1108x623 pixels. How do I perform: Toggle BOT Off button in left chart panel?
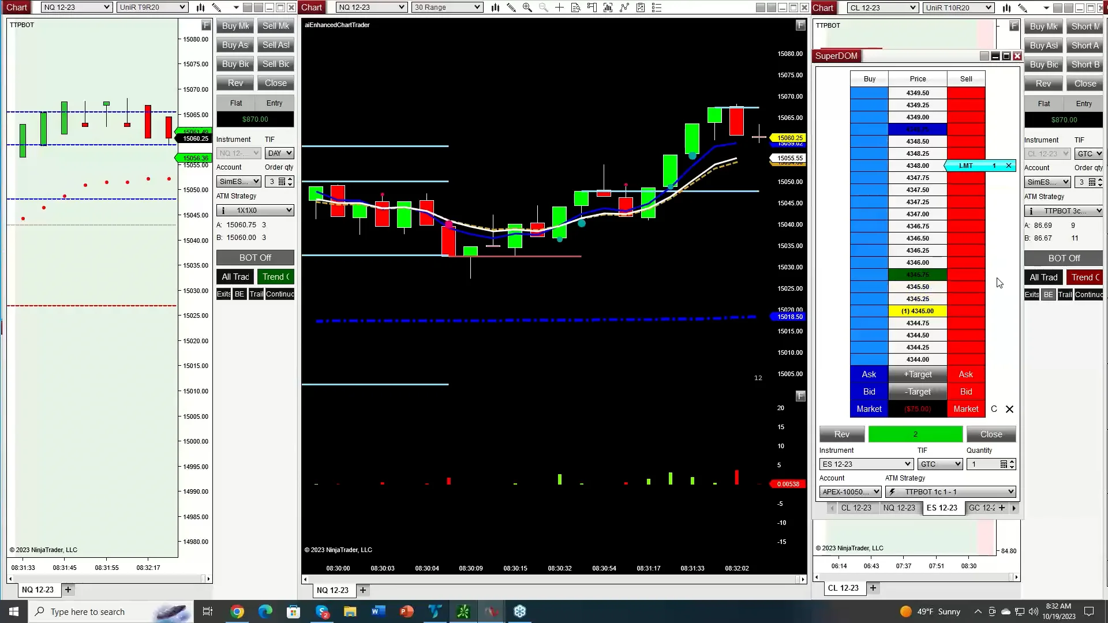[255, 258]
